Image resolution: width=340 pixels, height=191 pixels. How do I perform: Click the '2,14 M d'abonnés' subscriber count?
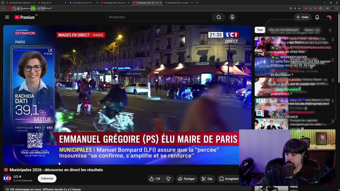click(23, 181)
